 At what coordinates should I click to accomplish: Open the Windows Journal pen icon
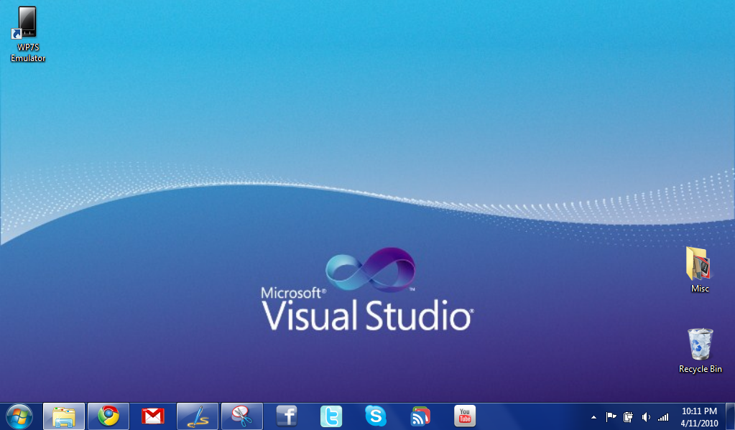point(198,416)
